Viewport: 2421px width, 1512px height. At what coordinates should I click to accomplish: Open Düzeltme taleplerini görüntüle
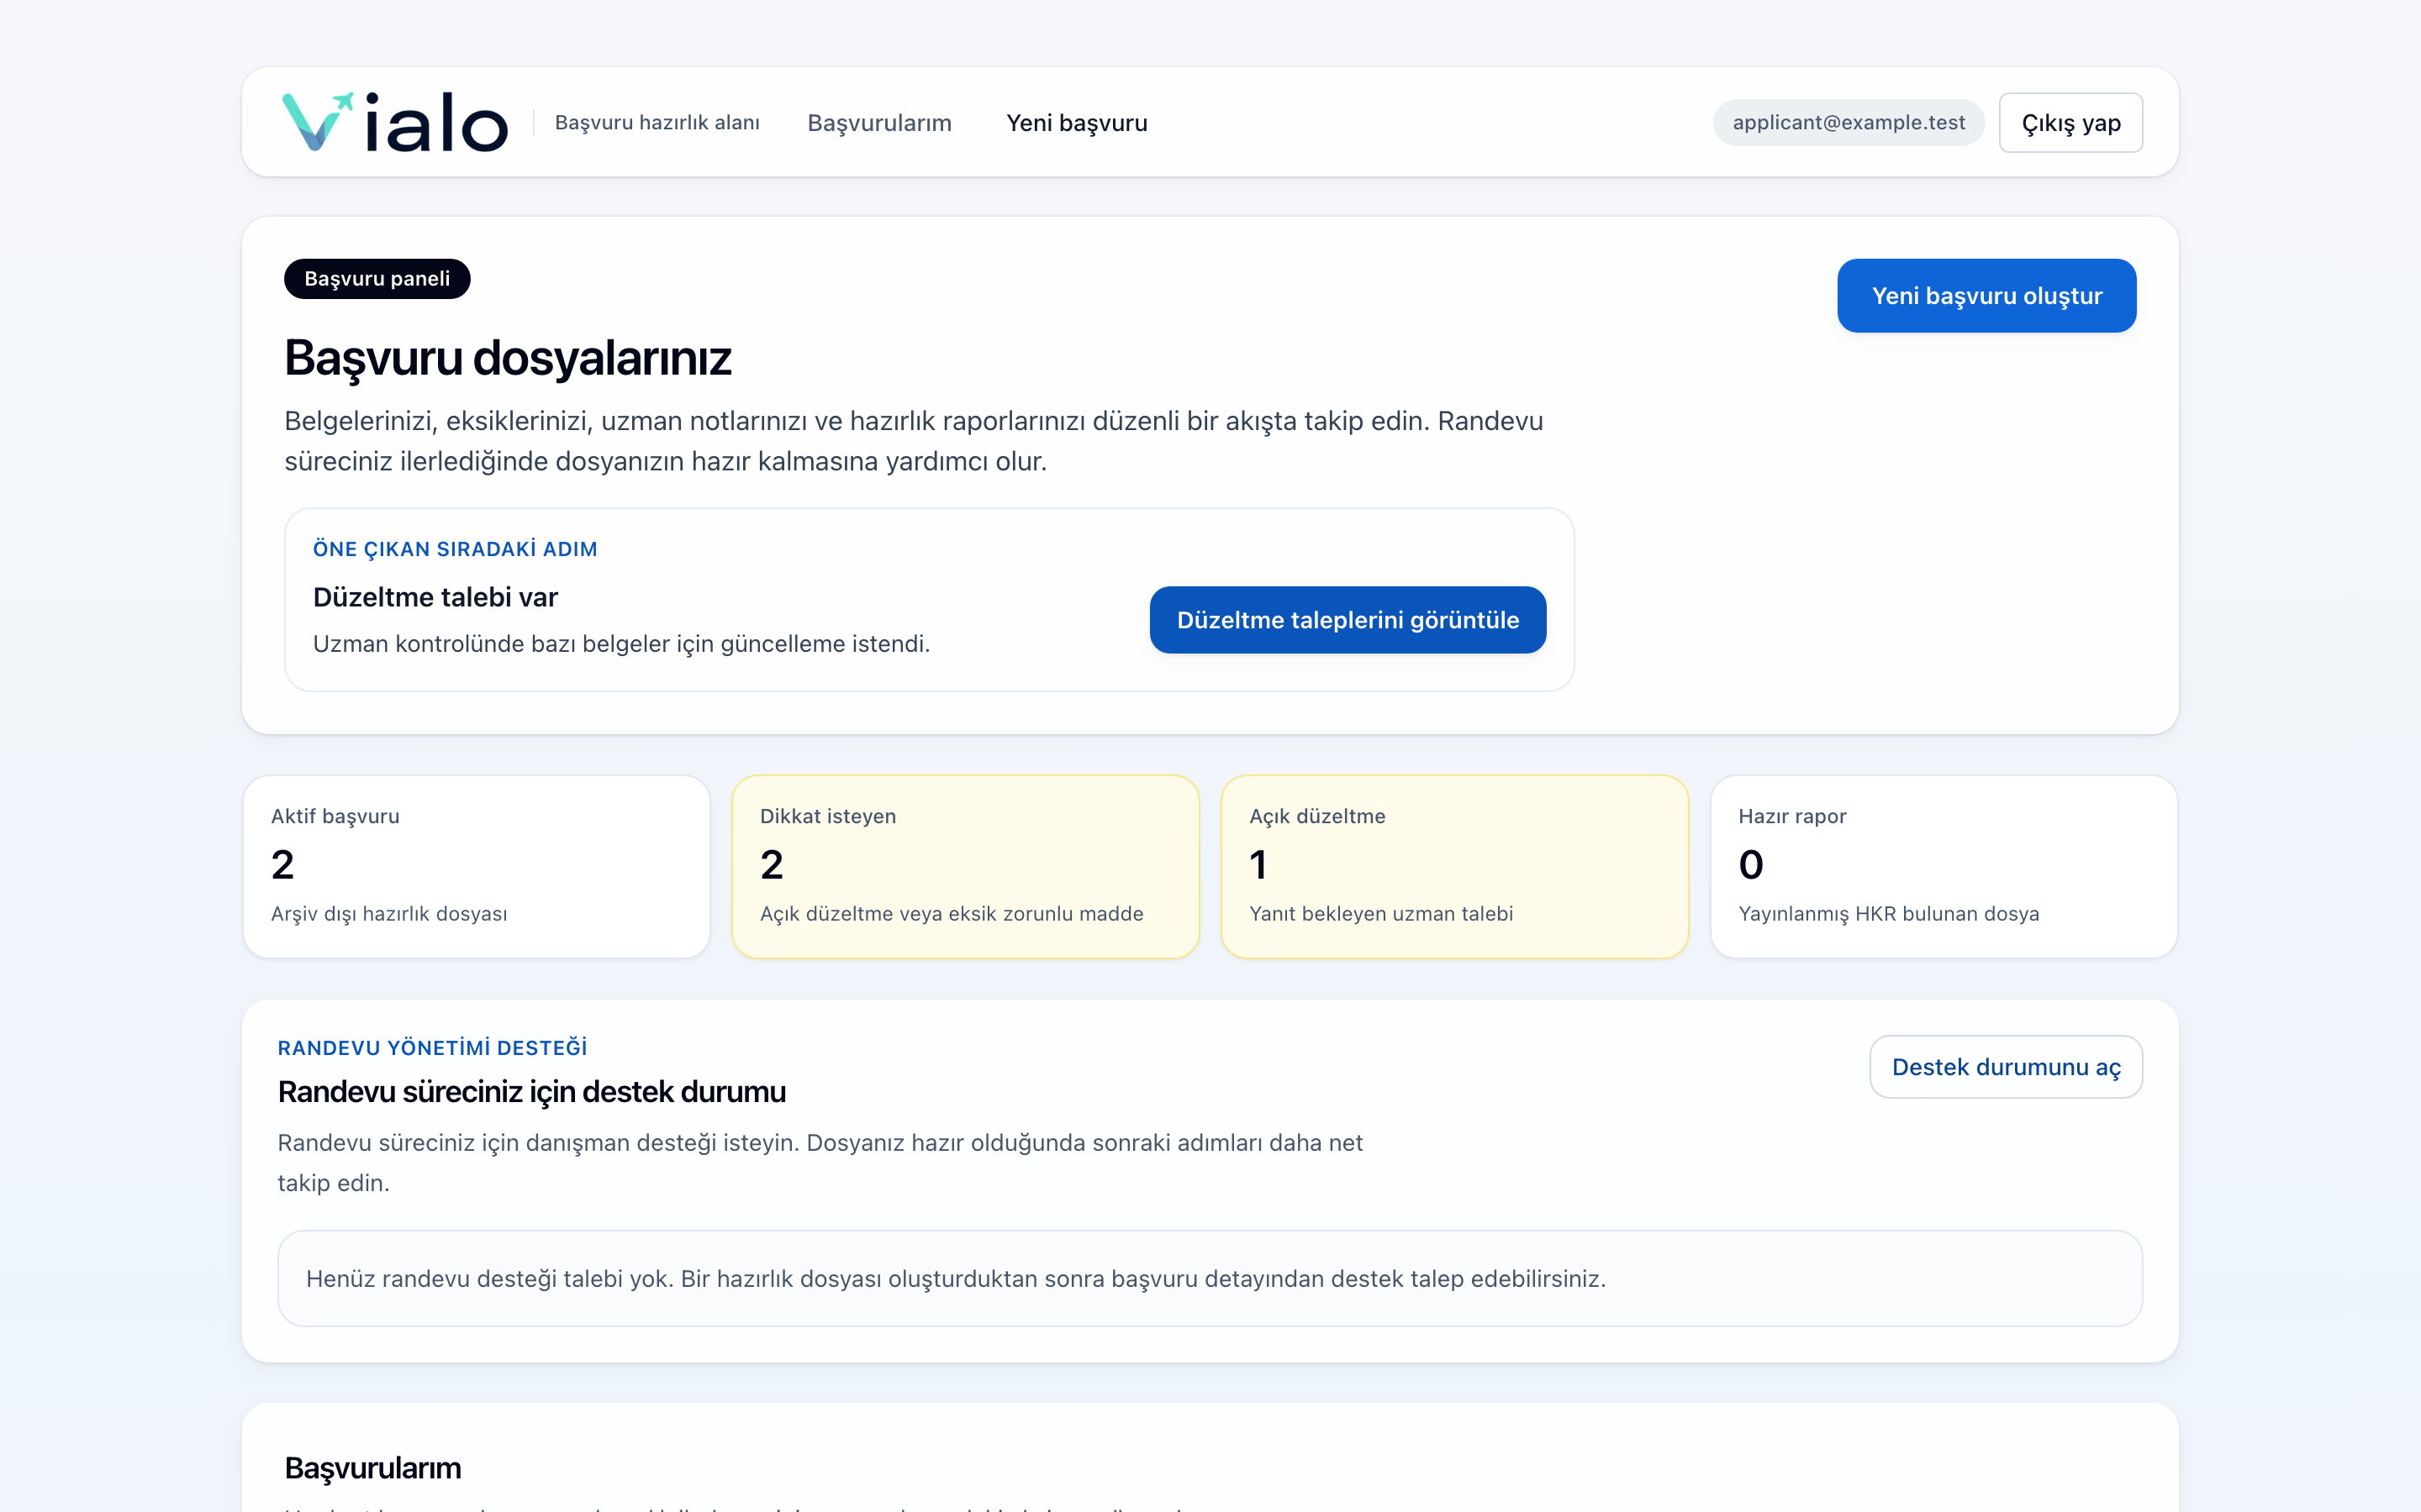point(1348,620)
